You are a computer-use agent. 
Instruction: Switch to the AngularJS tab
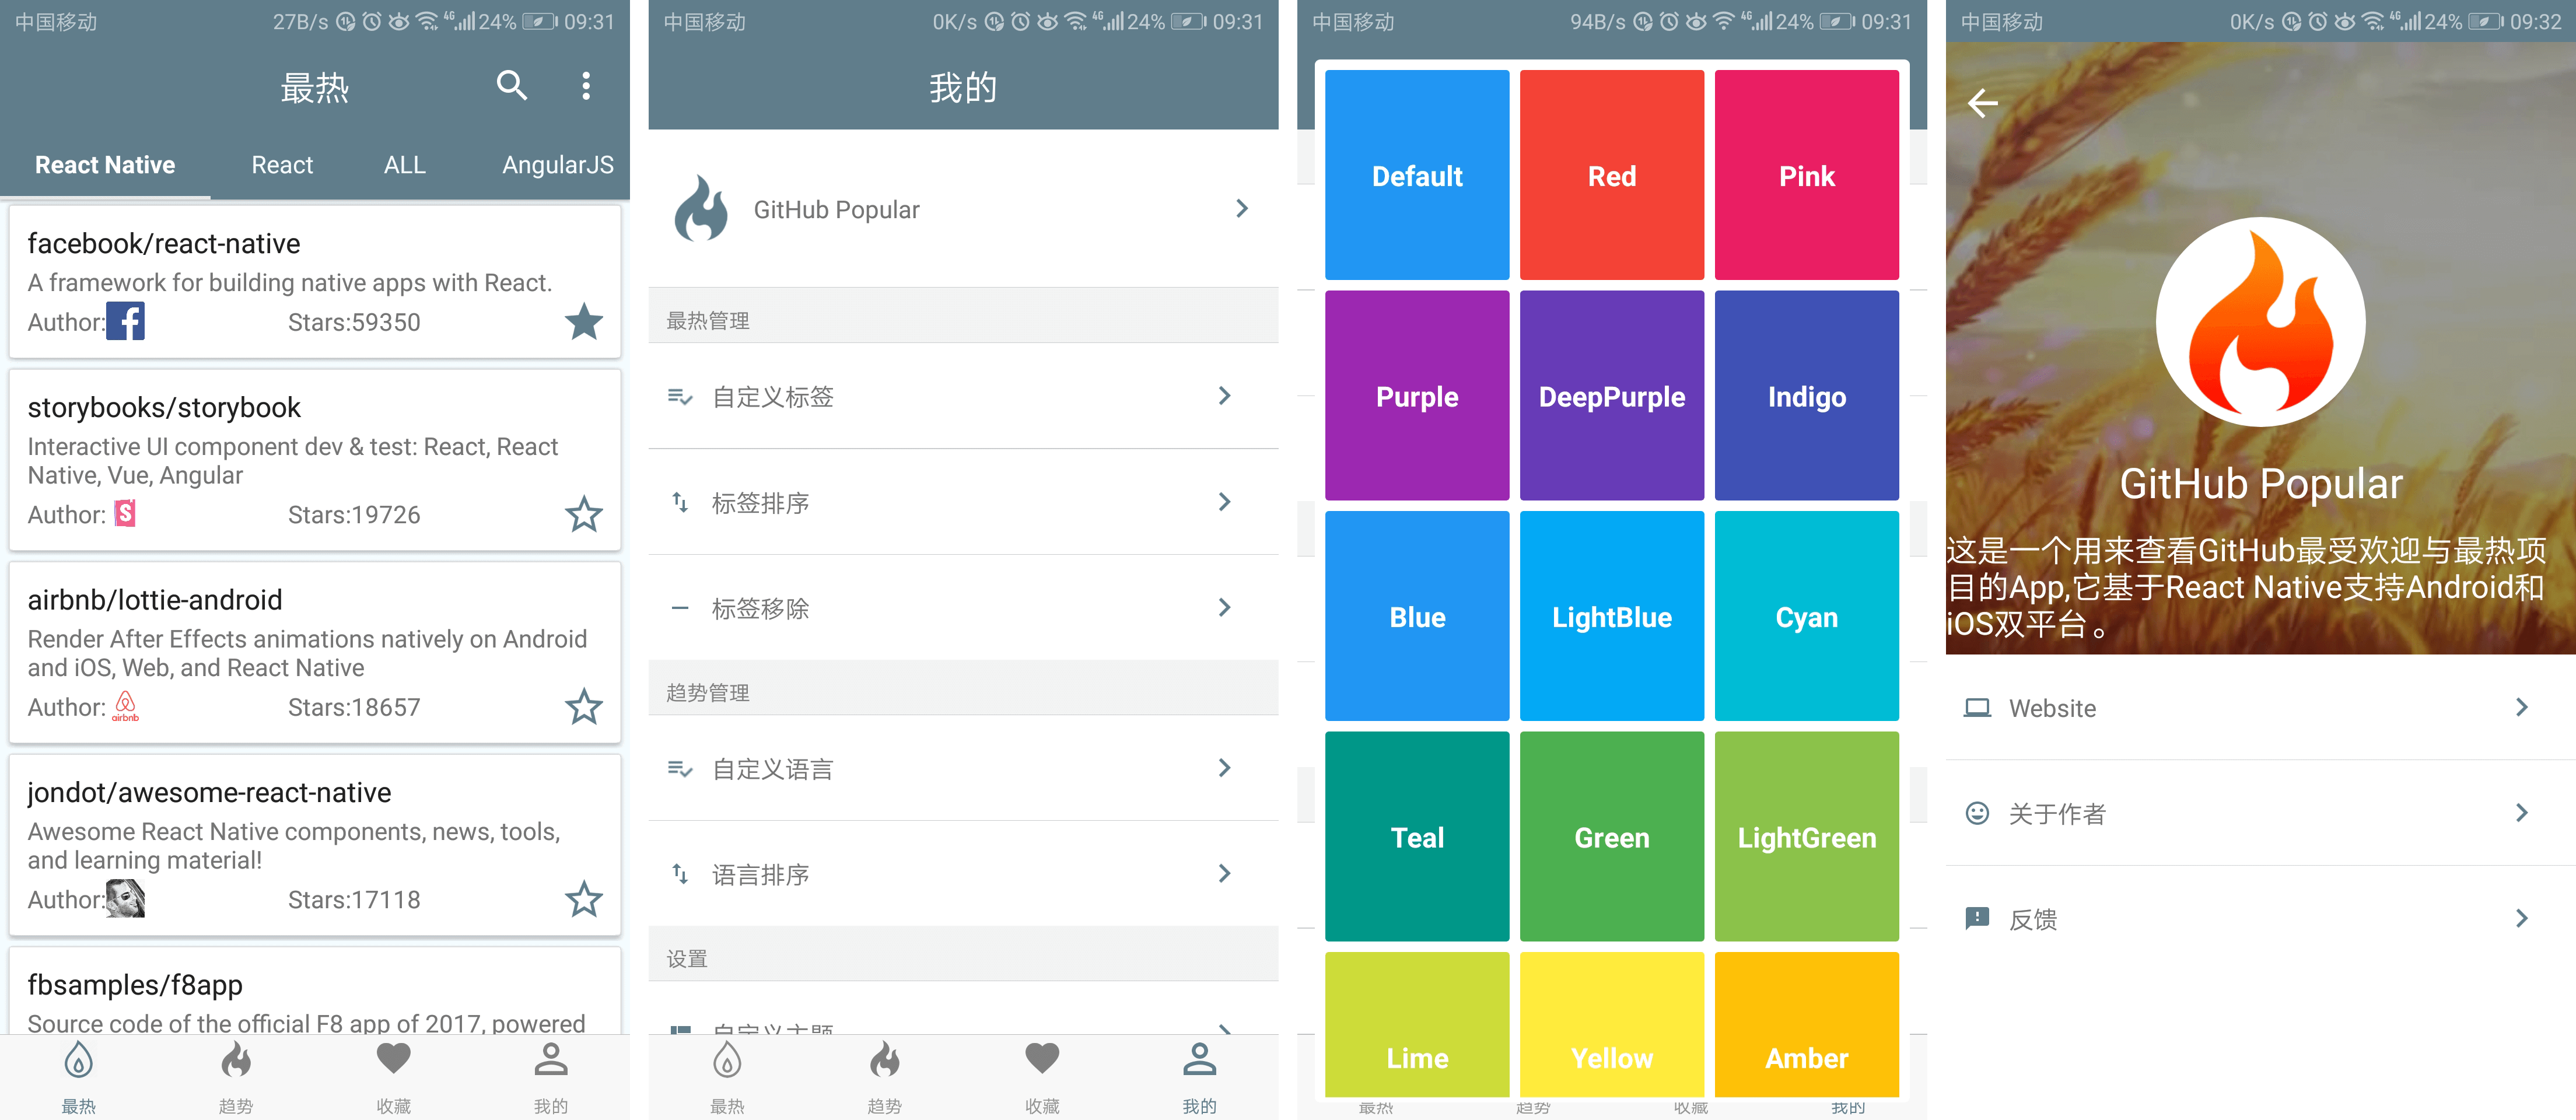point(557,165)
